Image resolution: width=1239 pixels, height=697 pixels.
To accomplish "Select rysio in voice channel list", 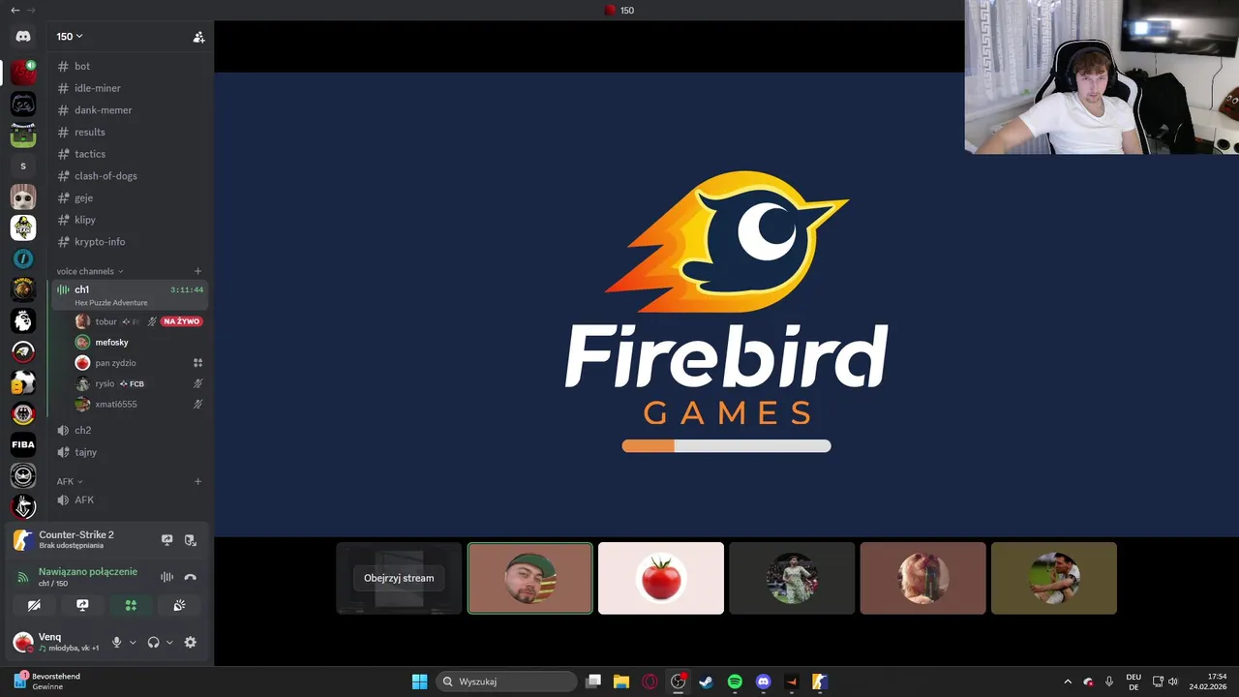I will (138, 383).
